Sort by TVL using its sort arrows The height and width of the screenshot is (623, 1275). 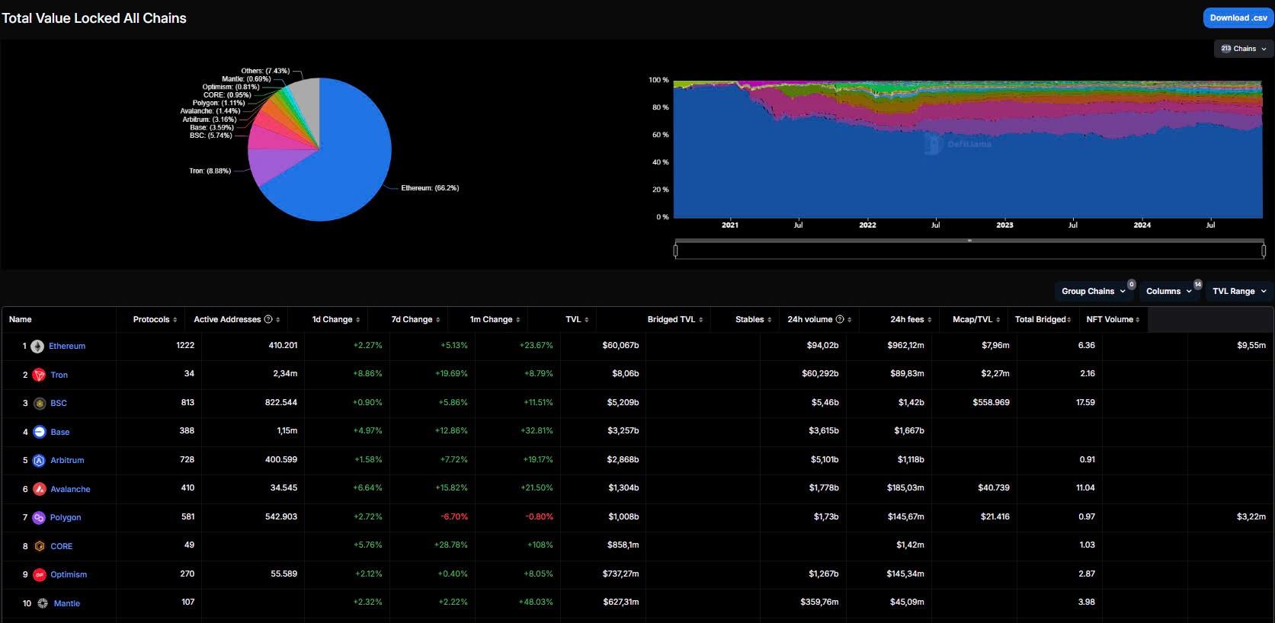coord(587,320)
